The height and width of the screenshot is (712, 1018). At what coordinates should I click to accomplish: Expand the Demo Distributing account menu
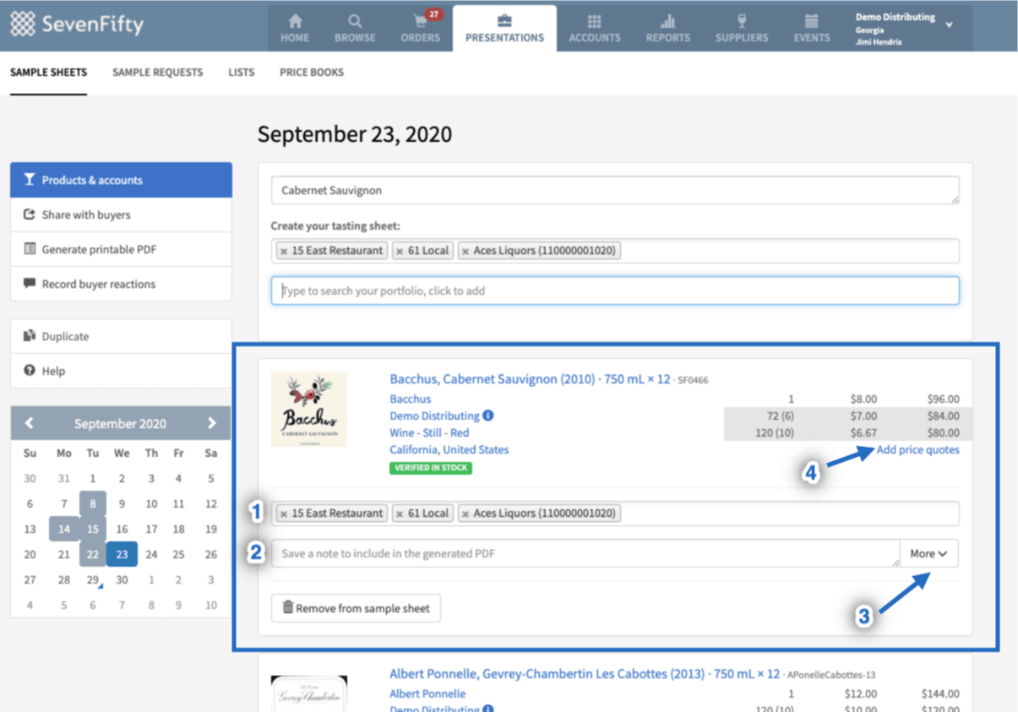[904, 28]
